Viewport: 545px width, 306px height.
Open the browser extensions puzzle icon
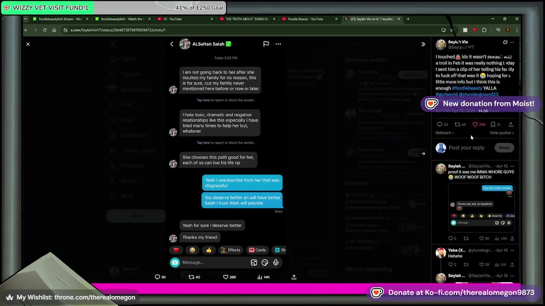click(x=484, y=30)
